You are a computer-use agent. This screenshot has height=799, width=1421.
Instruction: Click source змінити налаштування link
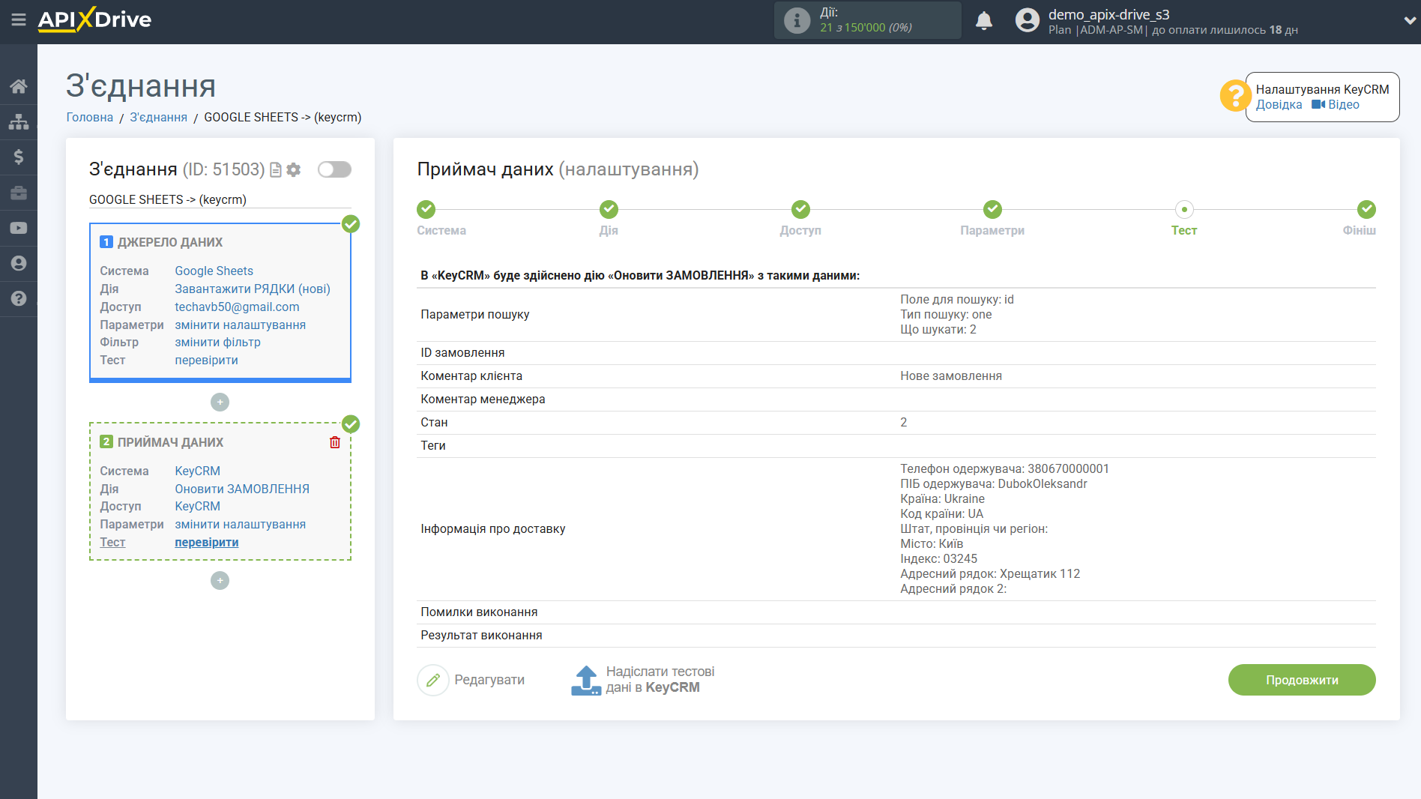point(240,325)
